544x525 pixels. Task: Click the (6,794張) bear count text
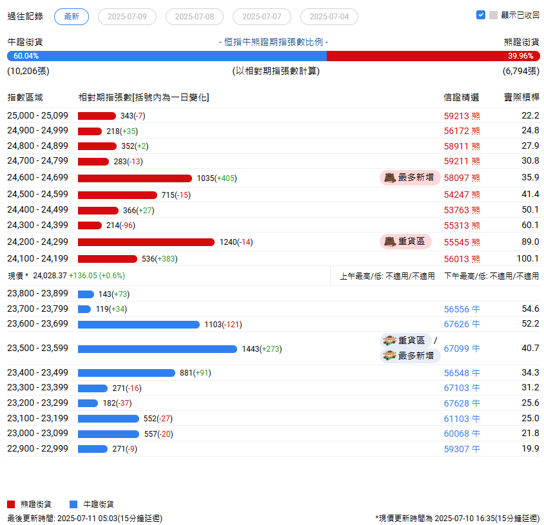pyautogui.click(x=521, y=71)
